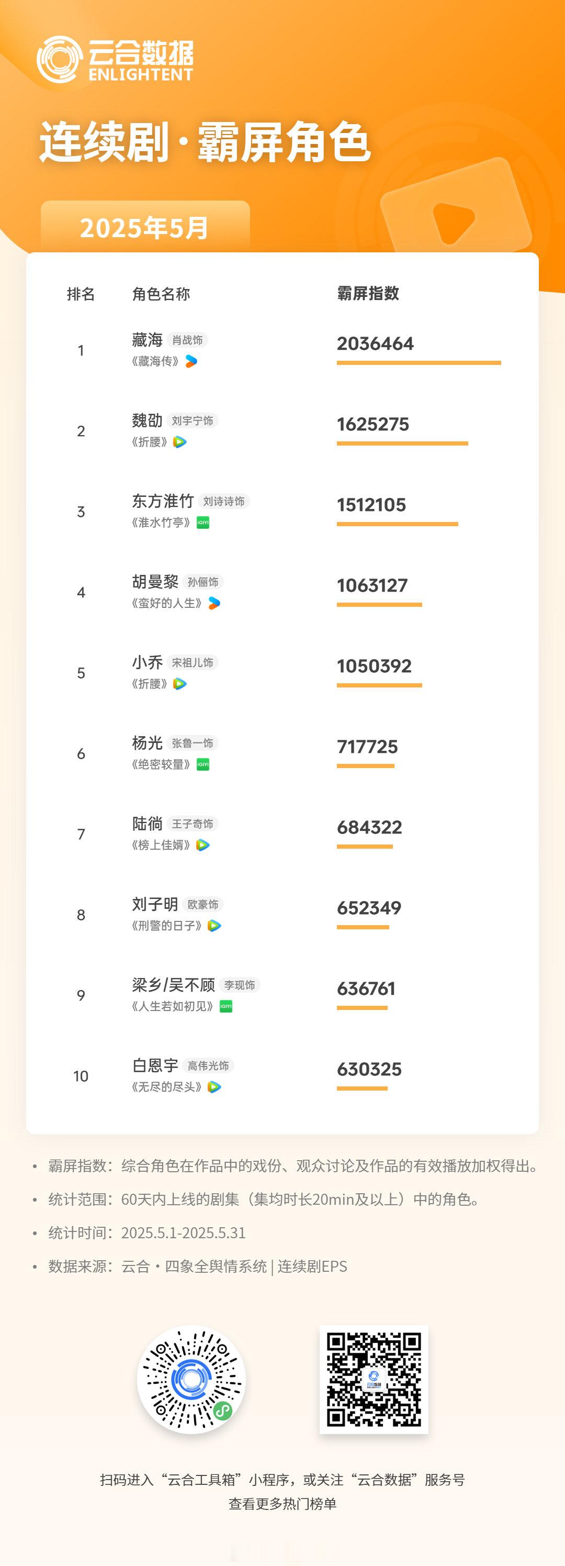The height and width of the screenshot is (1566, 565).
Task: Click the orange index bar under 2036464
Action: point(419,363)
